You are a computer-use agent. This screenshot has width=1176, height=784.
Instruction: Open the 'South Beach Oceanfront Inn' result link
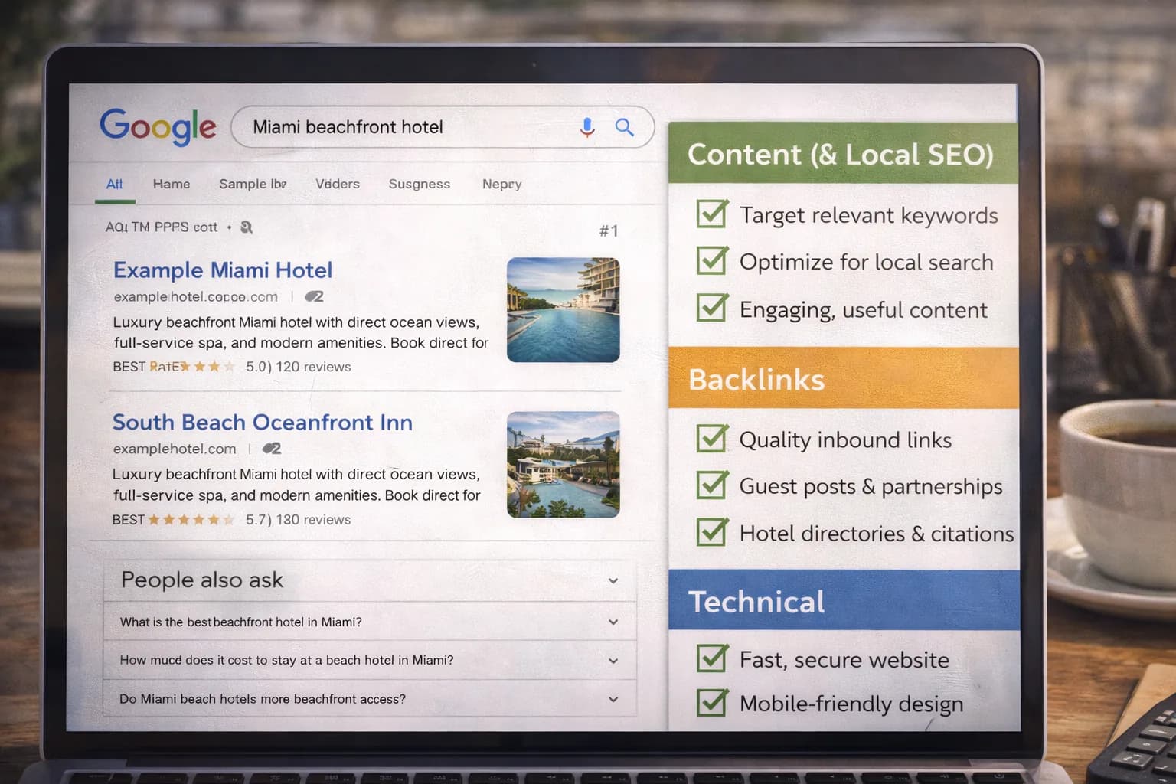[x=263, y=423]
